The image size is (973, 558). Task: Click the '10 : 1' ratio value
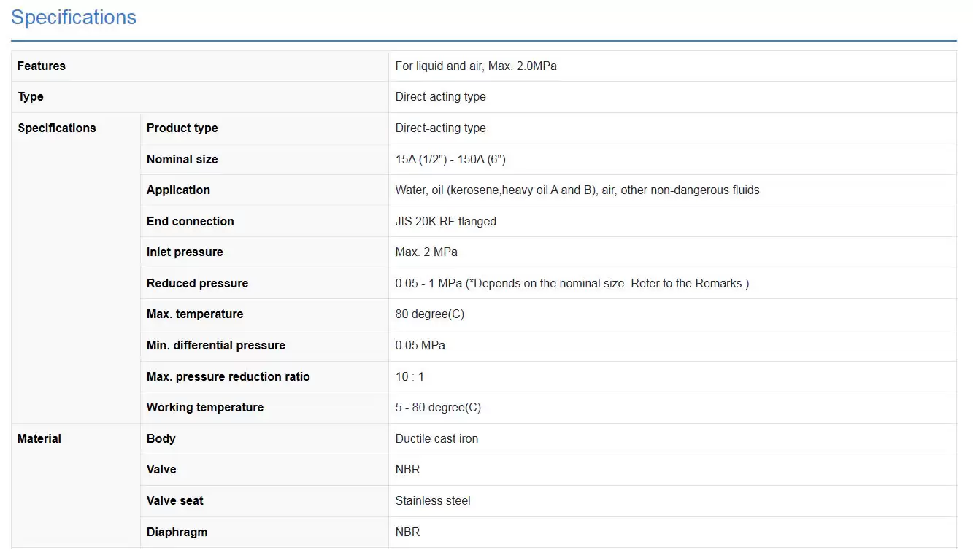[409, 376]
